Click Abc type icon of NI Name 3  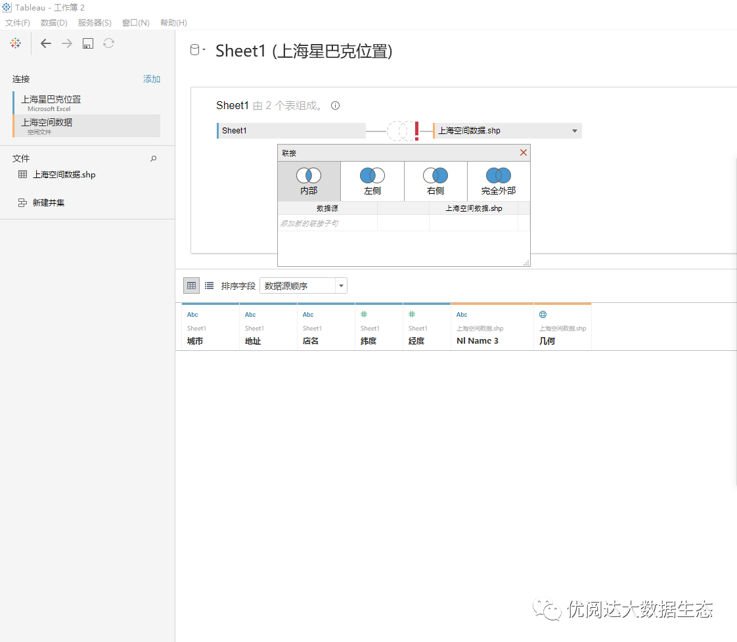(x=462, y=315)
